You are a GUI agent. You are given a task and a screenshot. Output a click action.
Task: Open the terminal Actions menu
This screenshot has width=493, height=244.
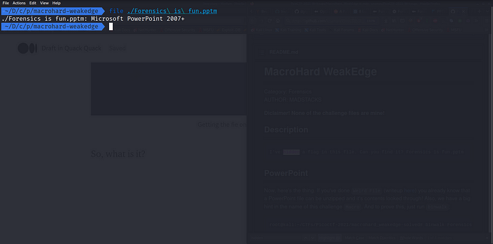[x=19, y=3]
